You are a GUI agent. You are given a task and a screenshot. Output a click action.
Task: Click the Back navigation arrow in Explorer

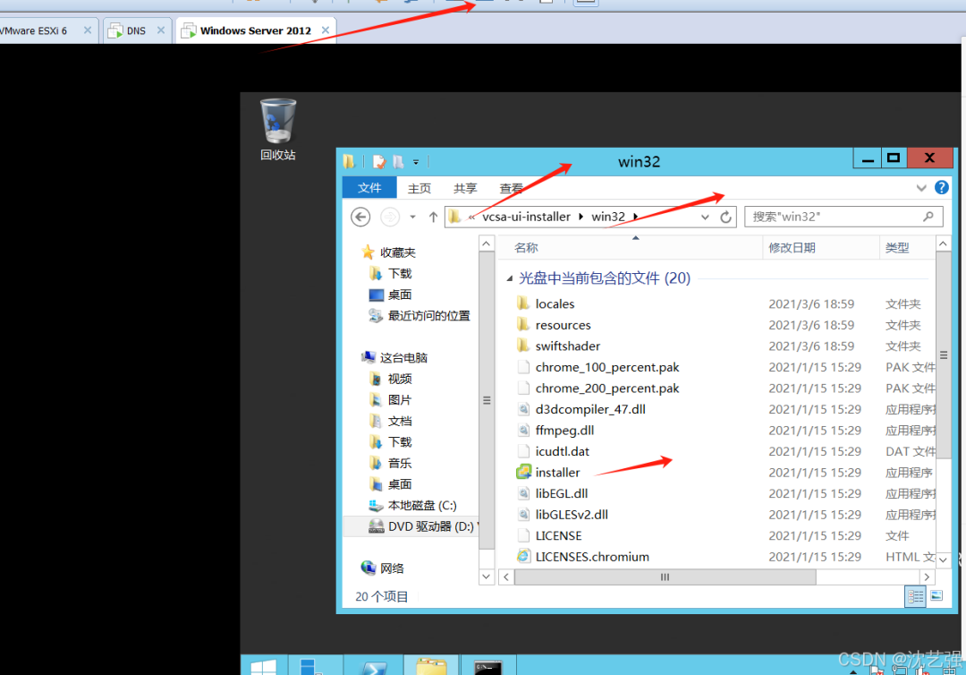pyautogui.click(x=360, y=217)
